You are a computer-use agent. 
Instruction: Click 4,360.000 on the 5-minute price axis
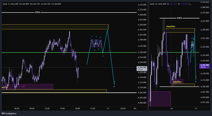[x=142, y=25]
